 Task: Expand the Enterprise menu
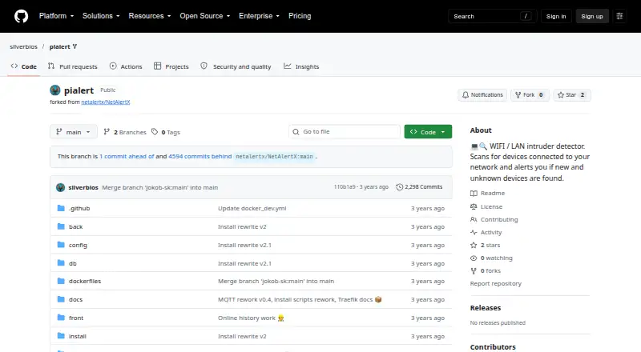(x=259, y=16)
